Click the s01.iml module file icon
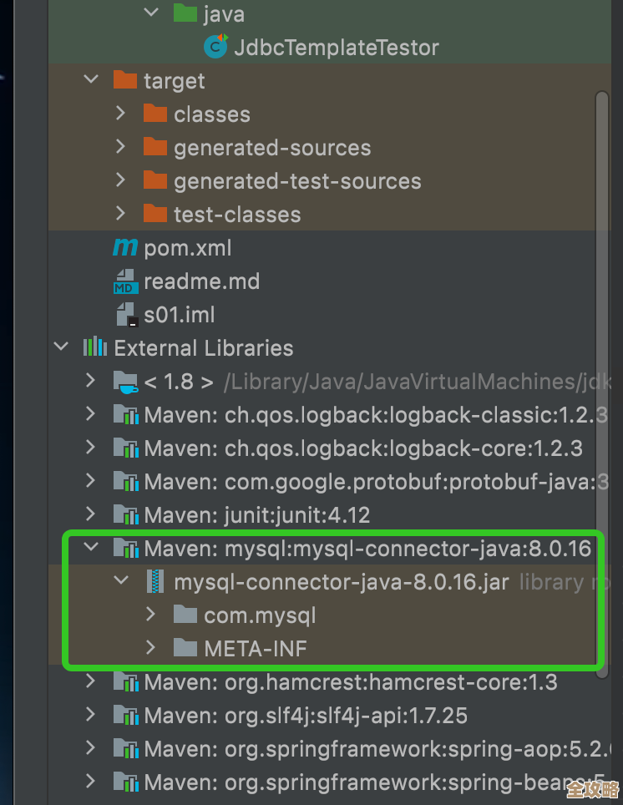The image size is (623, 805). tap(127, 315)
